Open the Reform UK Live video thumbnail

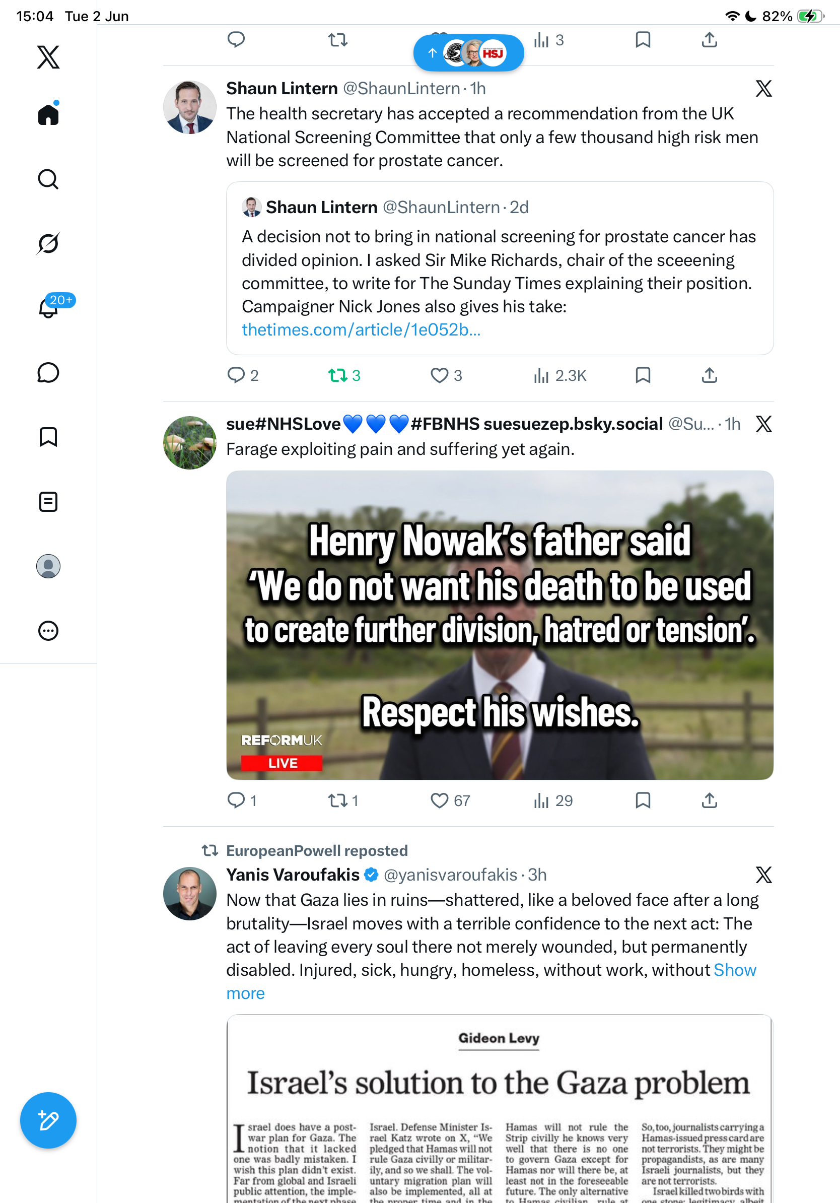[500, 625]
